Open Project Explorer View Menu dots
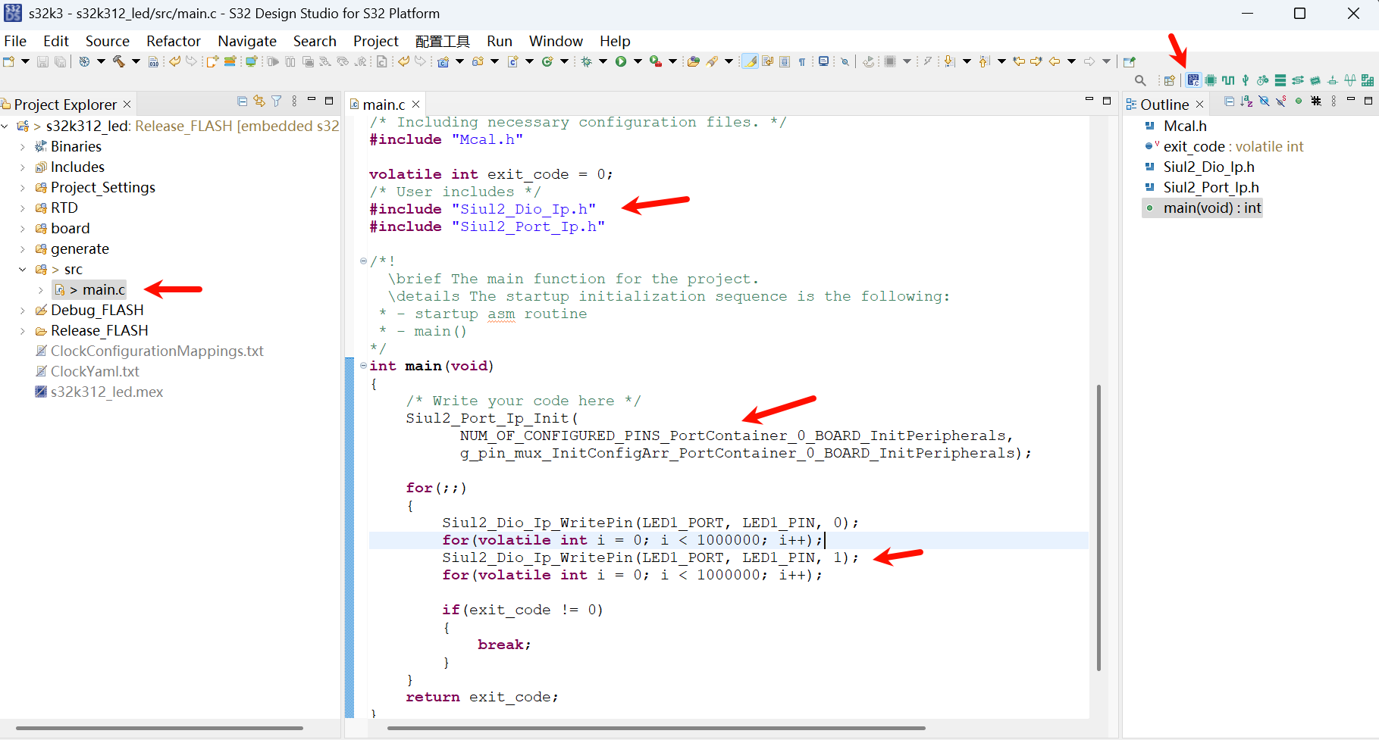Viewport: 1379px width, 740px height. coord(294,101)
